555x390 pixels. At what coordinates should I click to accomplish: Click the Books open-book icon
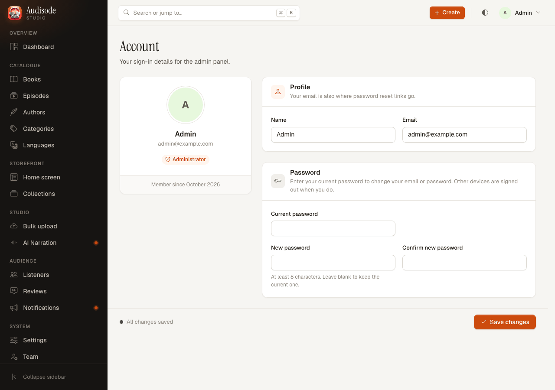(x=14, y=79)
